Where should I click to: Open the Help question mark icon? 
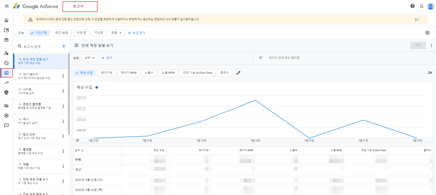[x=412, y=6]
